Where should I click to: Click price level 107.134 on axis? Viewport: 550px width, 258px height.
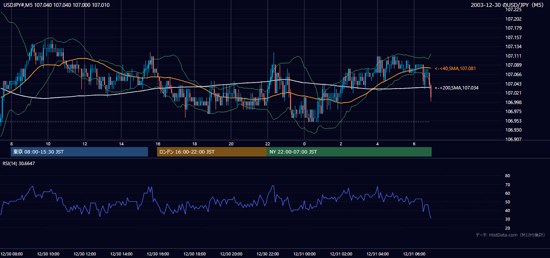(x=513, y=46)
